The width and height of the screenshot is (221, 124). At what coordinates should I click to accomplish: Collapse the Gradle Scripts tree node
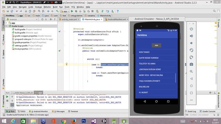(6, 26)
